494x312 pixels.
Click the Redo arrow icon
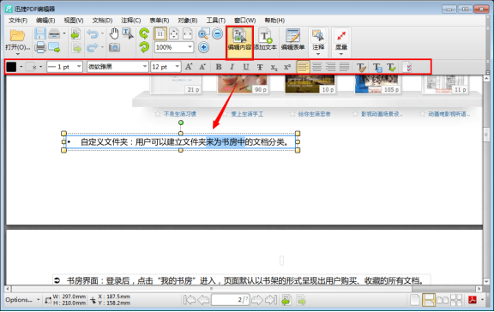click(93, 47)
